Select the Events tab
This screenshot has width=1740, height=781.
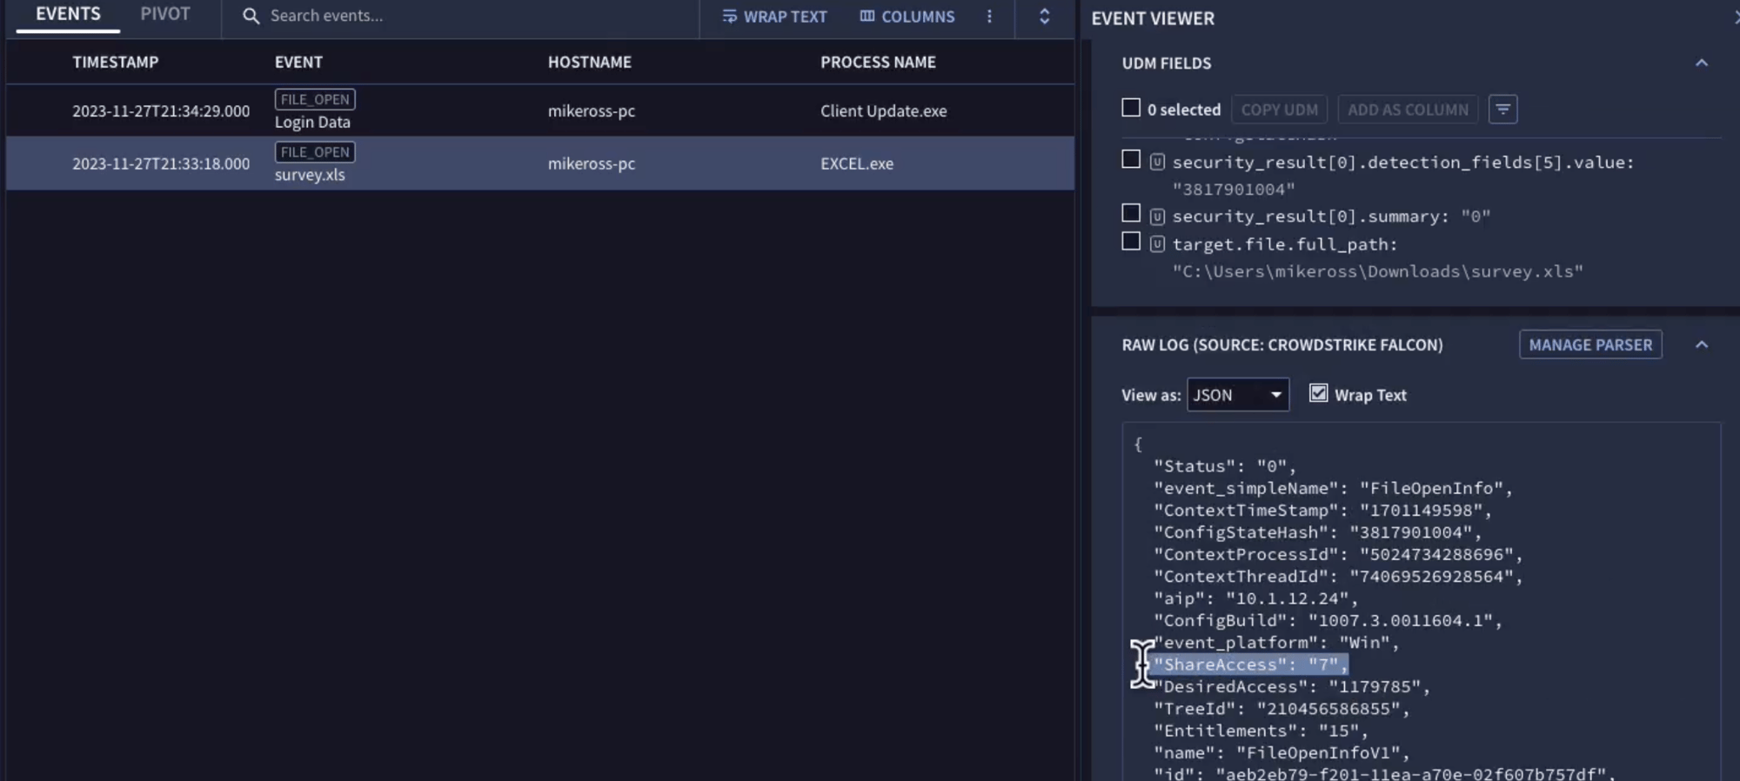point(68,15)
